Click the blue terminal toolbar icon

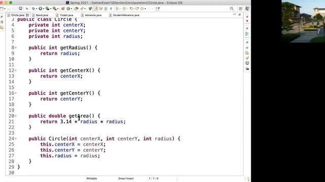coord(20,9)
